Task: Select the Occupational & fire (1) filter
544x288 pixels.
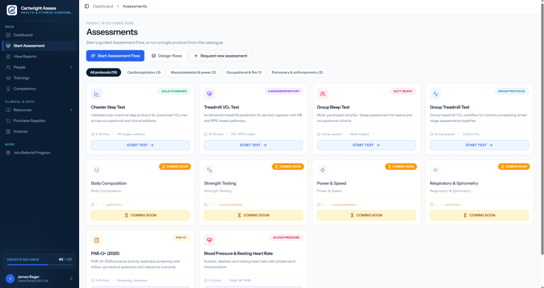Action: coord(244,73)
